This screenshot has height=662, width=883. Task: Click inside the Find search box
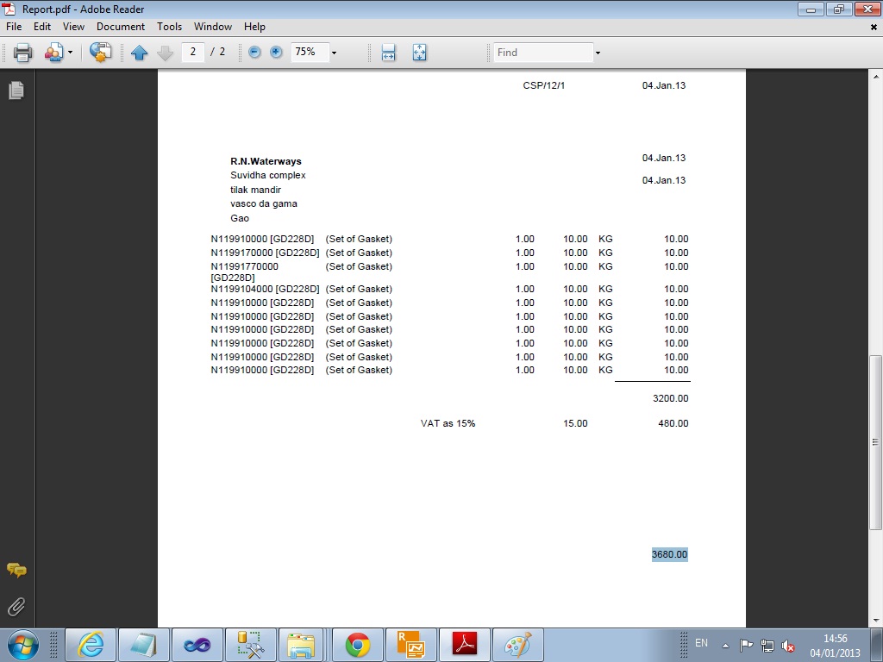tap(543, 53)
